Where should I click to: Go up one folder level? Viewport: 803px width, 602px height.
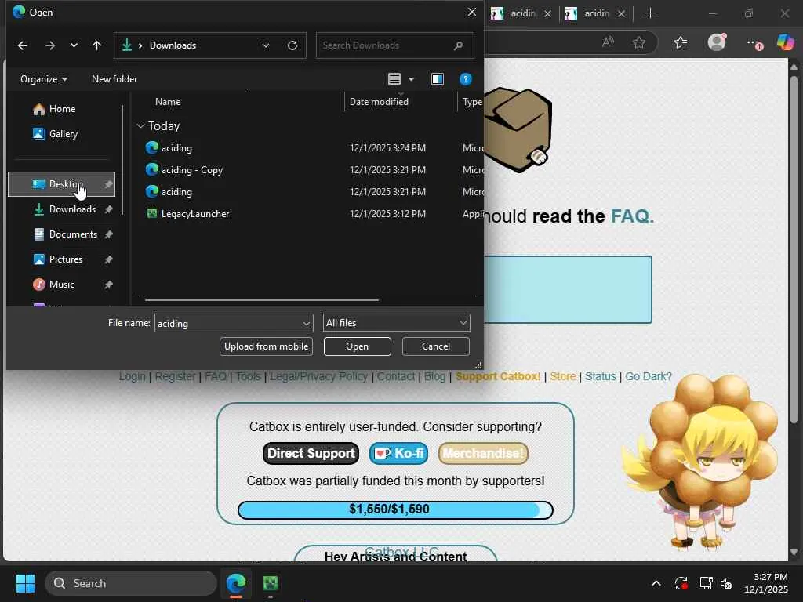tap(96, 45)
